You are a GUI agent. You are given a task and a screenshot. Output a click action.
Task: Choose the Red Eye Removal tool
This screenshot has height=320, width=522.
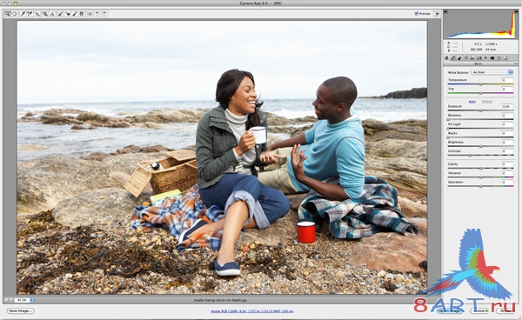[68, 14]
